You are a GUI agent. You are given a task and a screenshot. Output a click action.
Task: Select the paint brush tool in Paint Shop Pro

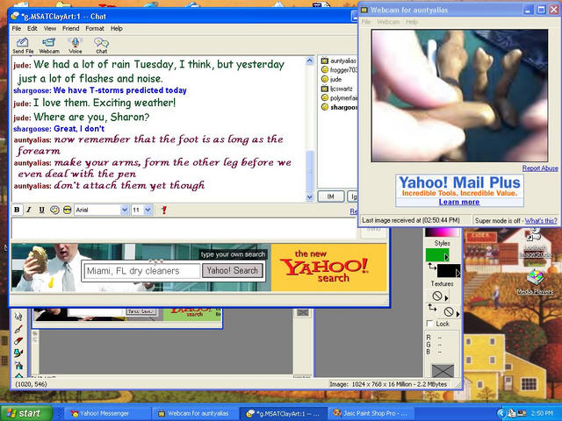18,329
